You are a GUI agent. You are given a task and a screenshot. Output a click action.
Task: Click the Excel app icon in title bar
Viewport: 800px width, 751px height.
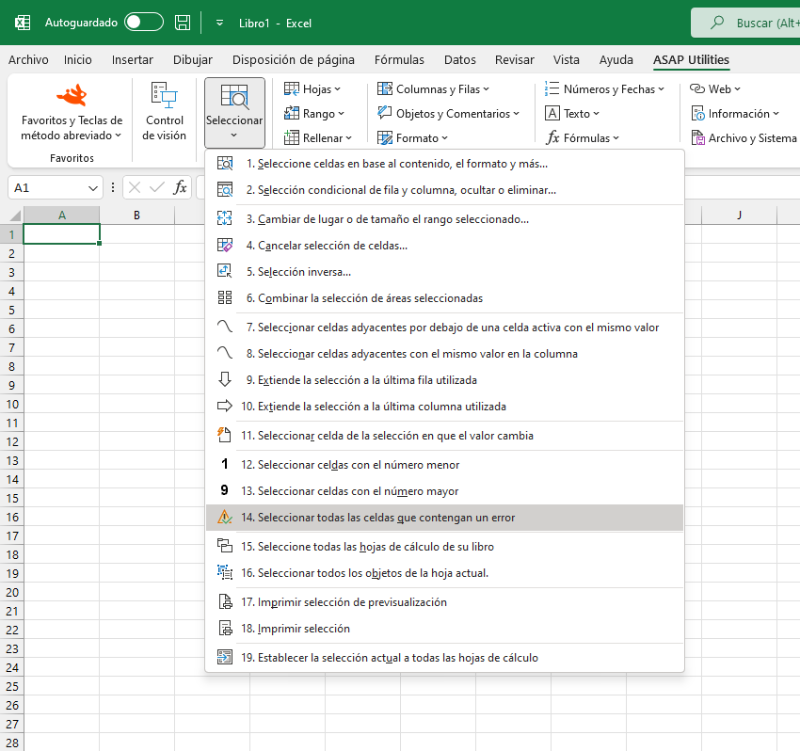click(23, 23)
